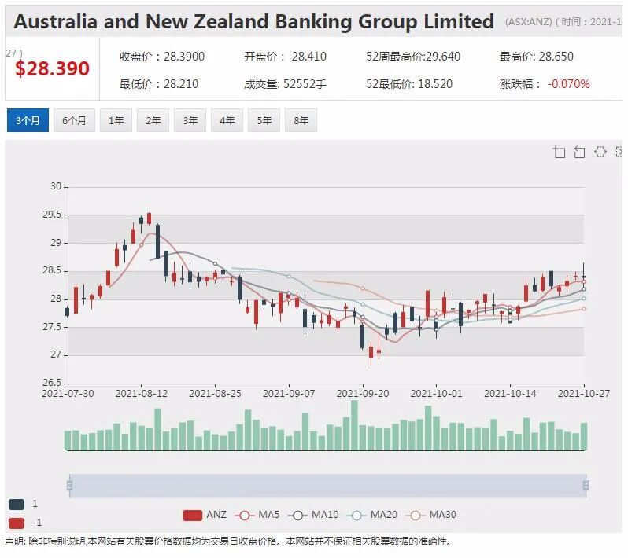Select the 8年 time range button
The image size is (628, 558).
click(301, 120)
